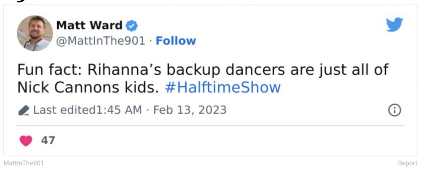Screen dimensions: 428x173
Task: Open the #HalftimeShow hashtag
Action: pyautogui.click(x=223, y=88)
